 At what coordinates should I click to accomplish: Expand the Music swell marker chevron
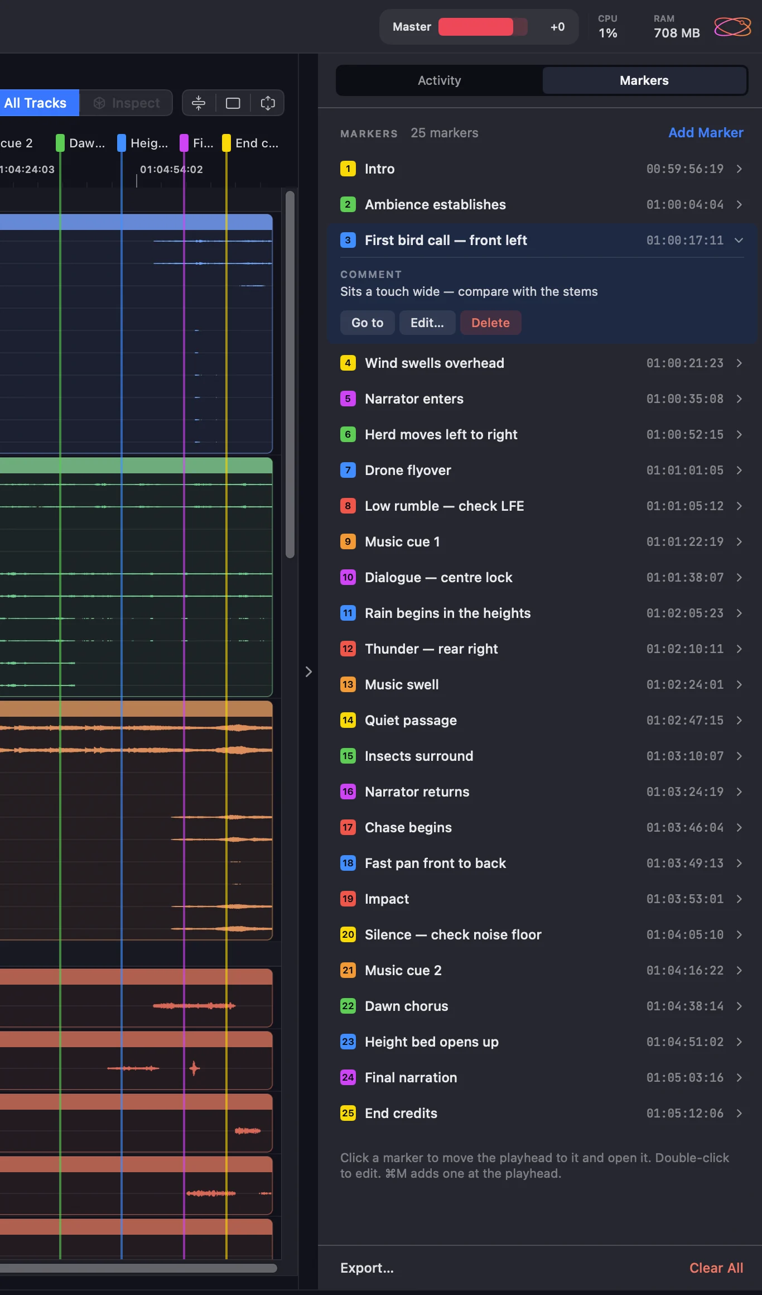tap(739, 684)
